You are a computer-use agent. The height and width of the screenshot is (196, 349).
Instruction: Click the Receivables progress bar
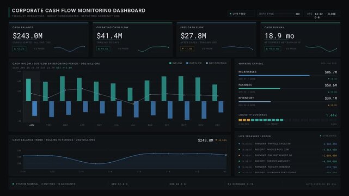287,76
